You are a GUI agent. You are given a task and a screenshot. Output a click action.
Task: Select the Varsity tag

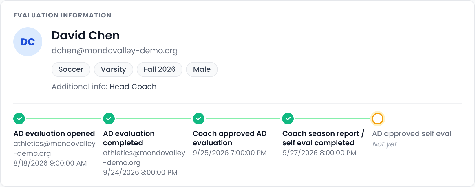click(114, 69)
